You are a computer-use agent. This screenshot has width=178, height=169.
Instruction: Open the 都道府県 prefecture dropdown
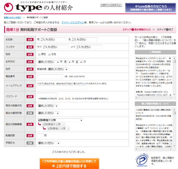pos(57,69)
